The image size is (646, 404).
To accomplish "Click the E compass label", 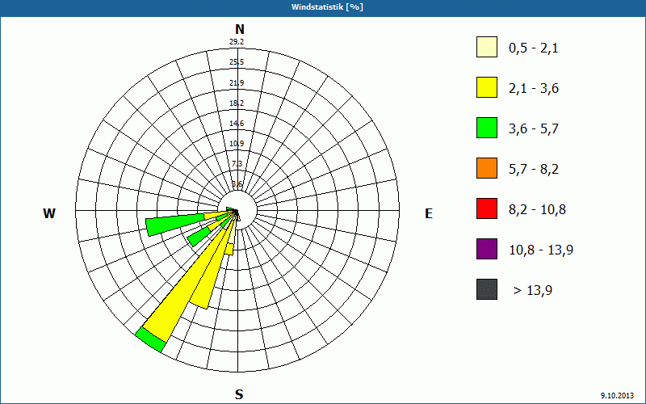I will (x=429, y=213).
